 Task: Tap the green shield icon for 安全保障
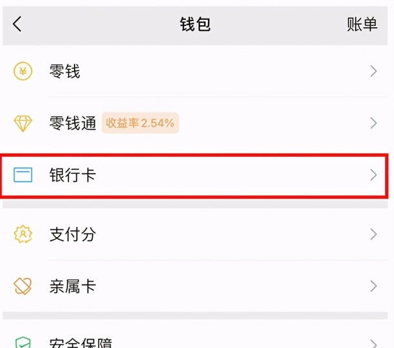[23, 342]
